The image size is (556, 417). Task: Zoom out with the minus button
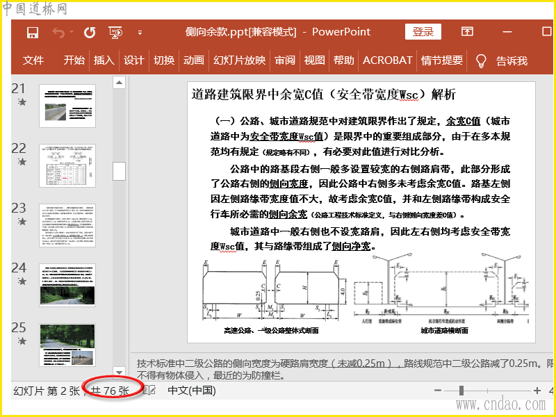[438, 391]
